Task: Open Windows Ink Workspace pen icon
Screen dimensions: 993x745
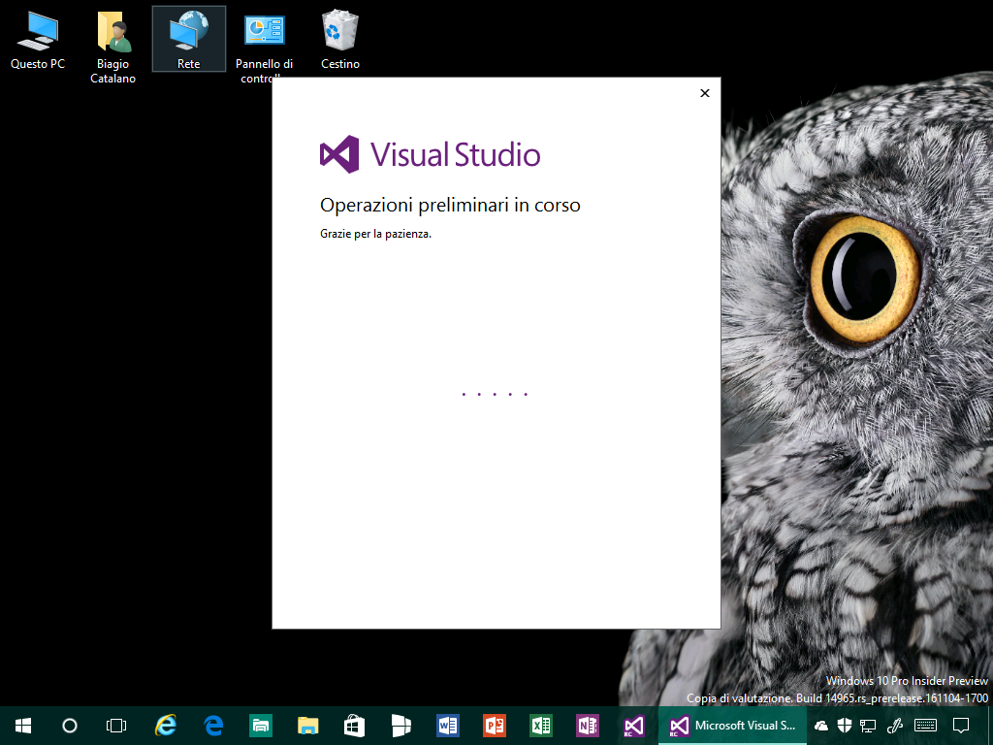Action: [x=895, y=726]
